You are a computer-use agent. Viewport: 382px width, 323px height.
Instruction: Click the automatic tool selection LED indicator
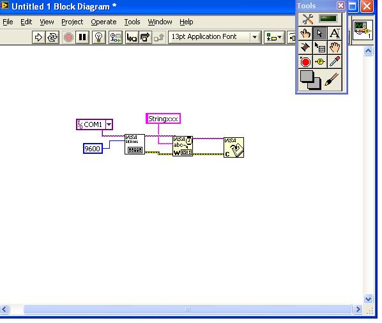pyautogui.click(x=328, y=19)
